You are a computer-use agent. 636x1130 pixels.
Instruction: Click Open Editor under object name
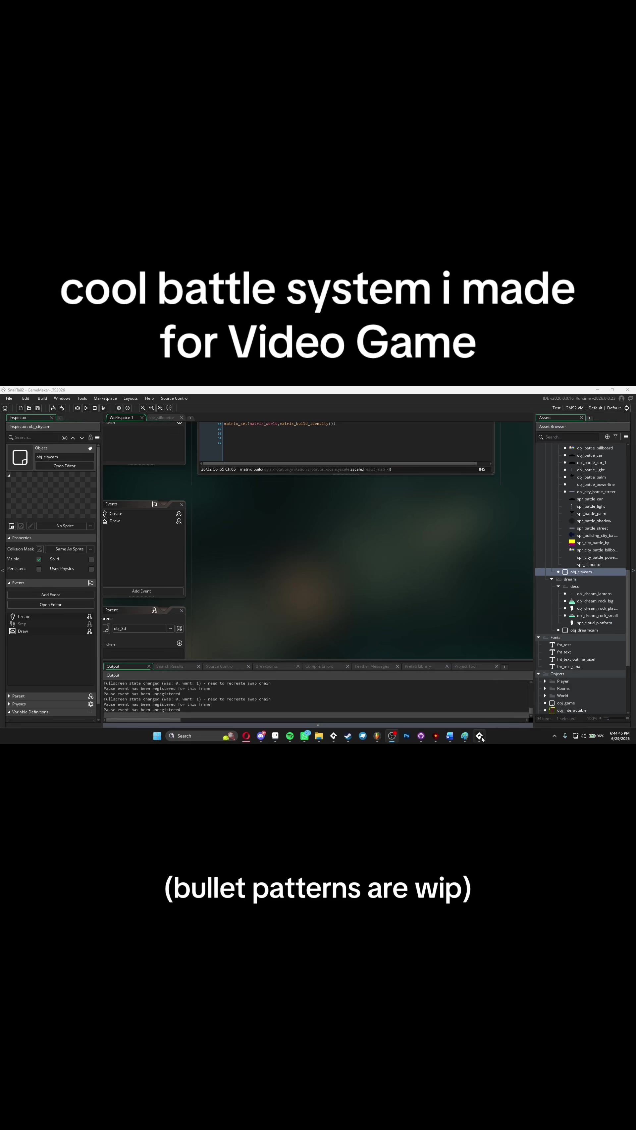click(65, 466)
